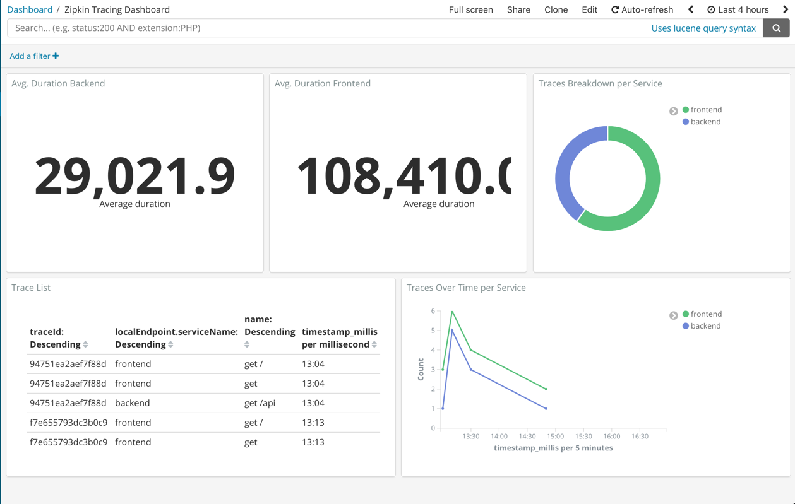Click the frontend green swatch in Traces Over Time legend
Viewport: 795px width, 504px height.
click(686, 314)
